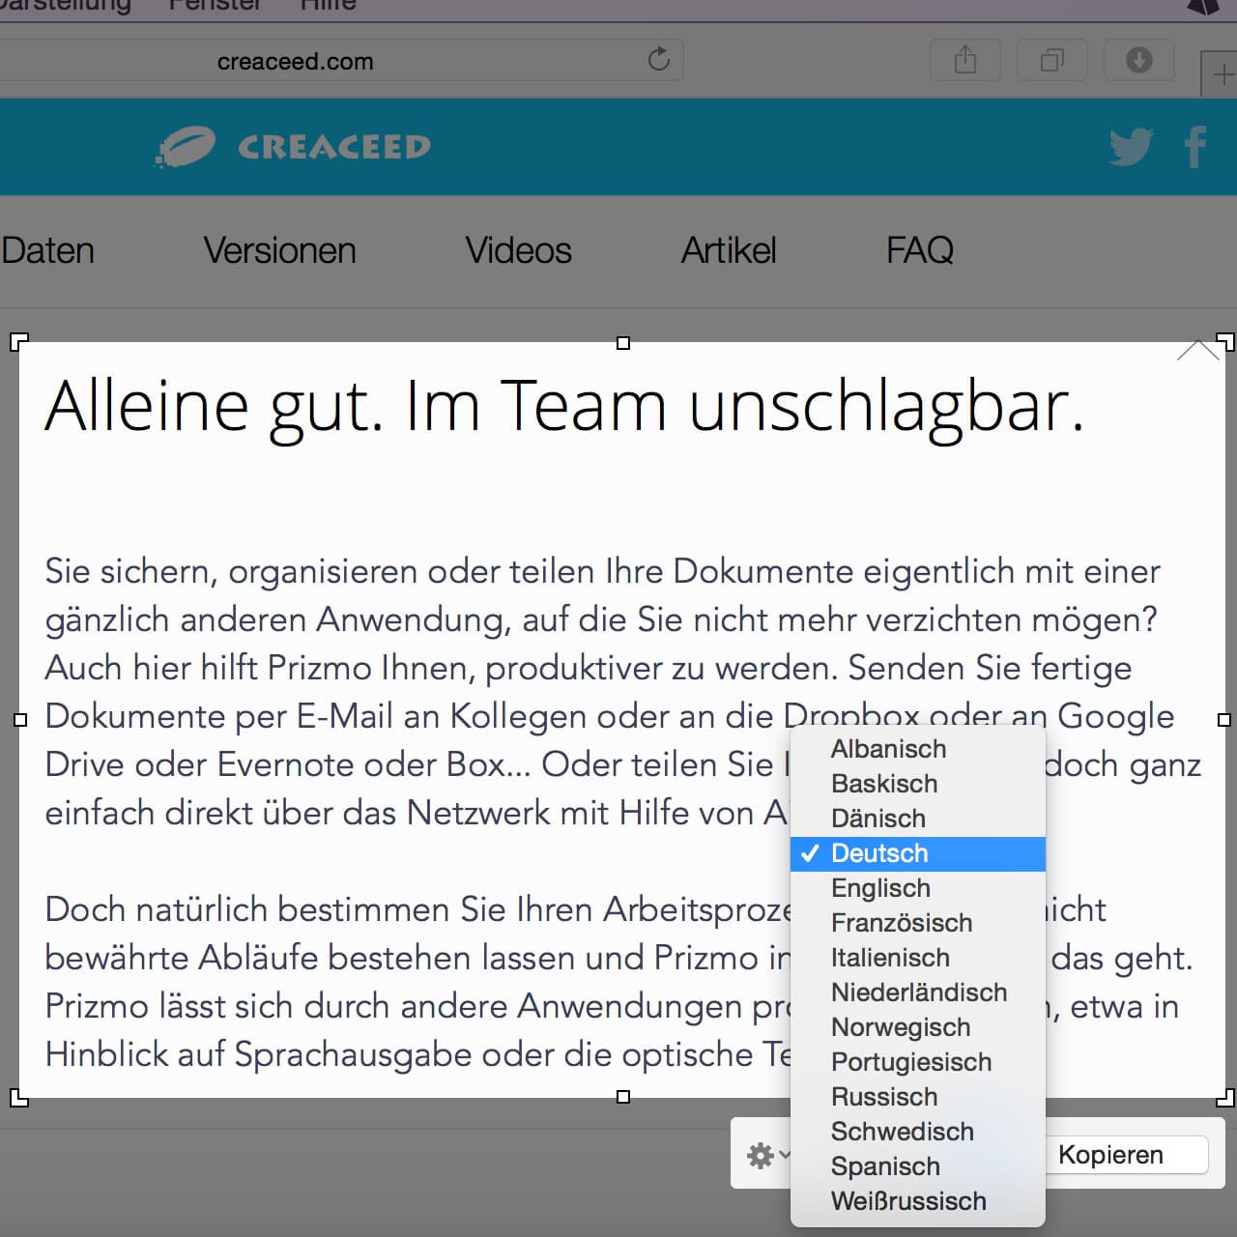
Task: Choose Dänisch in the language menu
Action: (918, 819)
